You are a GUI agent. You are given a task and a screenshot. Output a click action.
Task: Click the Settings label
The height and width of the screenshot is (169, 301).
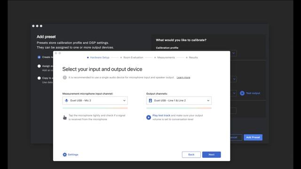coord(73,154)
